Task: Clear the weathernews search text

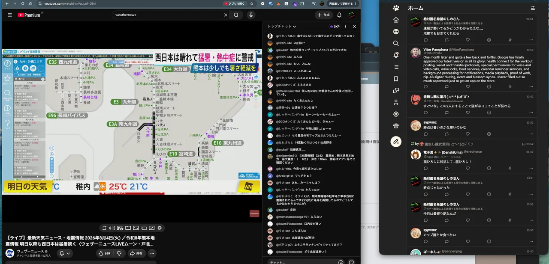Action: pos(226,15)
